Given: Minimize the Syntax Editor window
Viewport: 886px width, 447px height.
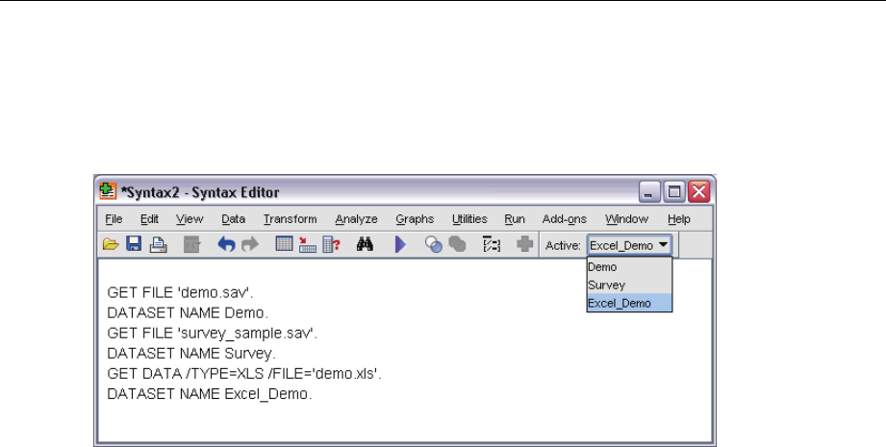Looking at the screenshot, I should pos(649,192).
